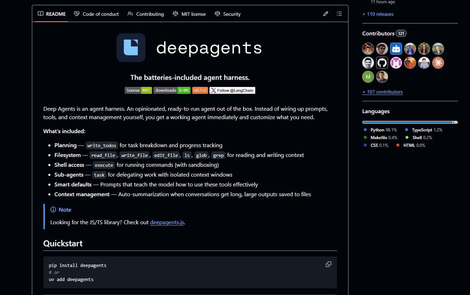Viewport: 470px width, 295px height.
Task: Click the Contributors heading link
Action: click(384, 34)
